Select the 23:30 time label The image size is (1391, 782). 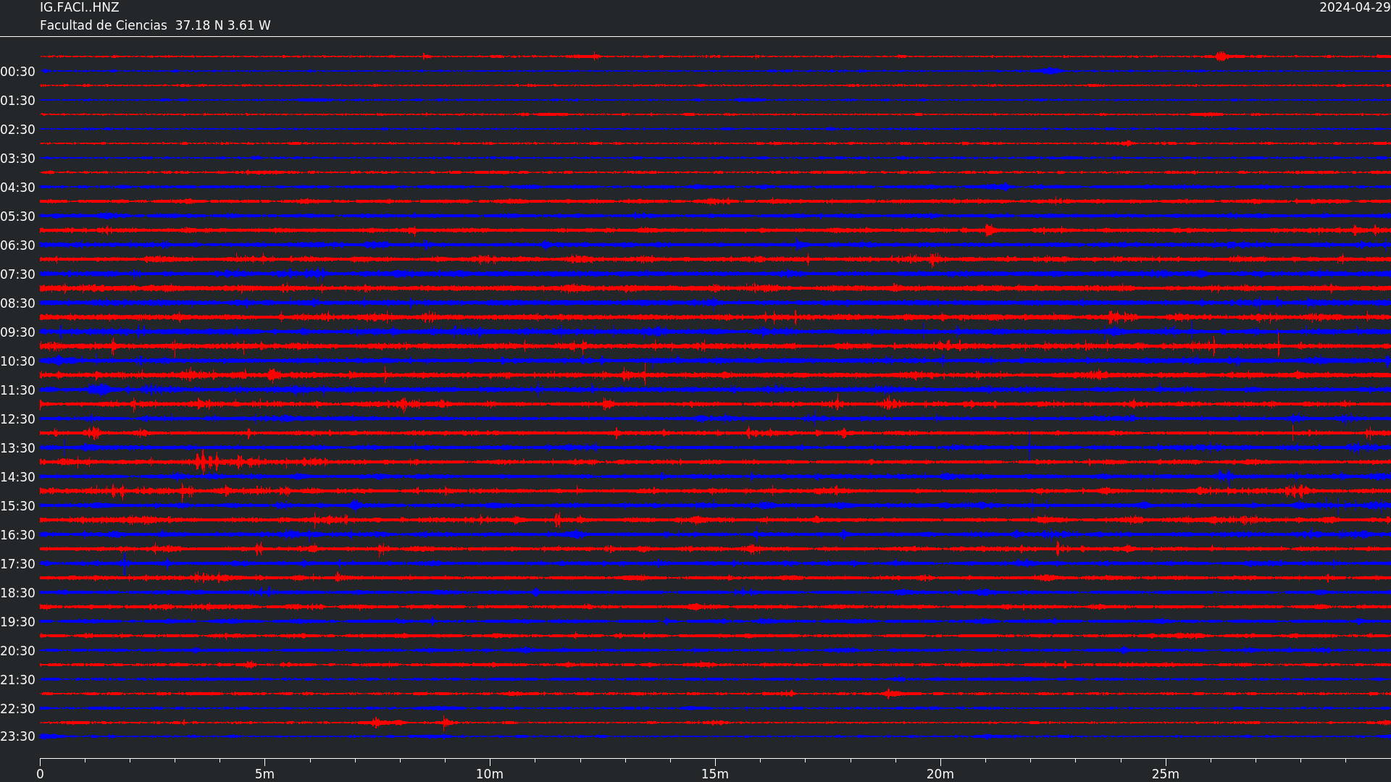point(18,736)
